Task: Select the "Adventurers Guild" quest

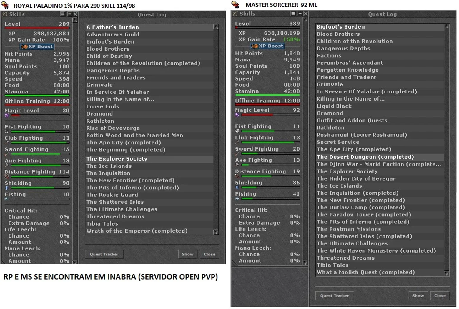Action: [149, 34]
